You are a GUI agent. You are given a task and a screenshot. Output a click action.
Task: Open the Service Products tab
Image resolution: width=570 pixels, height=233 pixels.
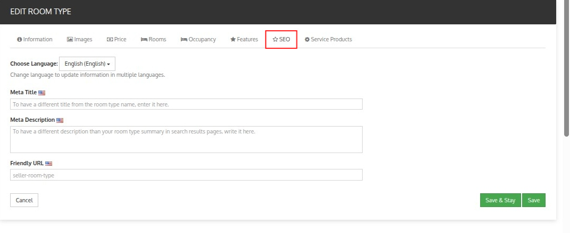pos(328,39)
